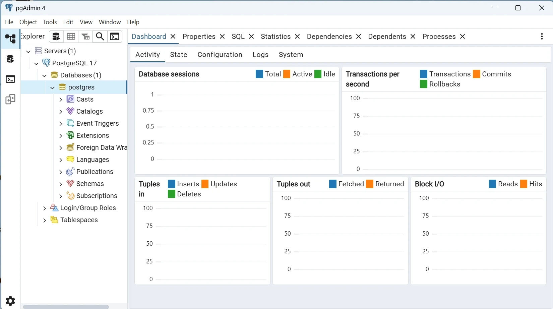Click the Extensions node icon
Screen dimensions: 553x309
tap(70, 135)
